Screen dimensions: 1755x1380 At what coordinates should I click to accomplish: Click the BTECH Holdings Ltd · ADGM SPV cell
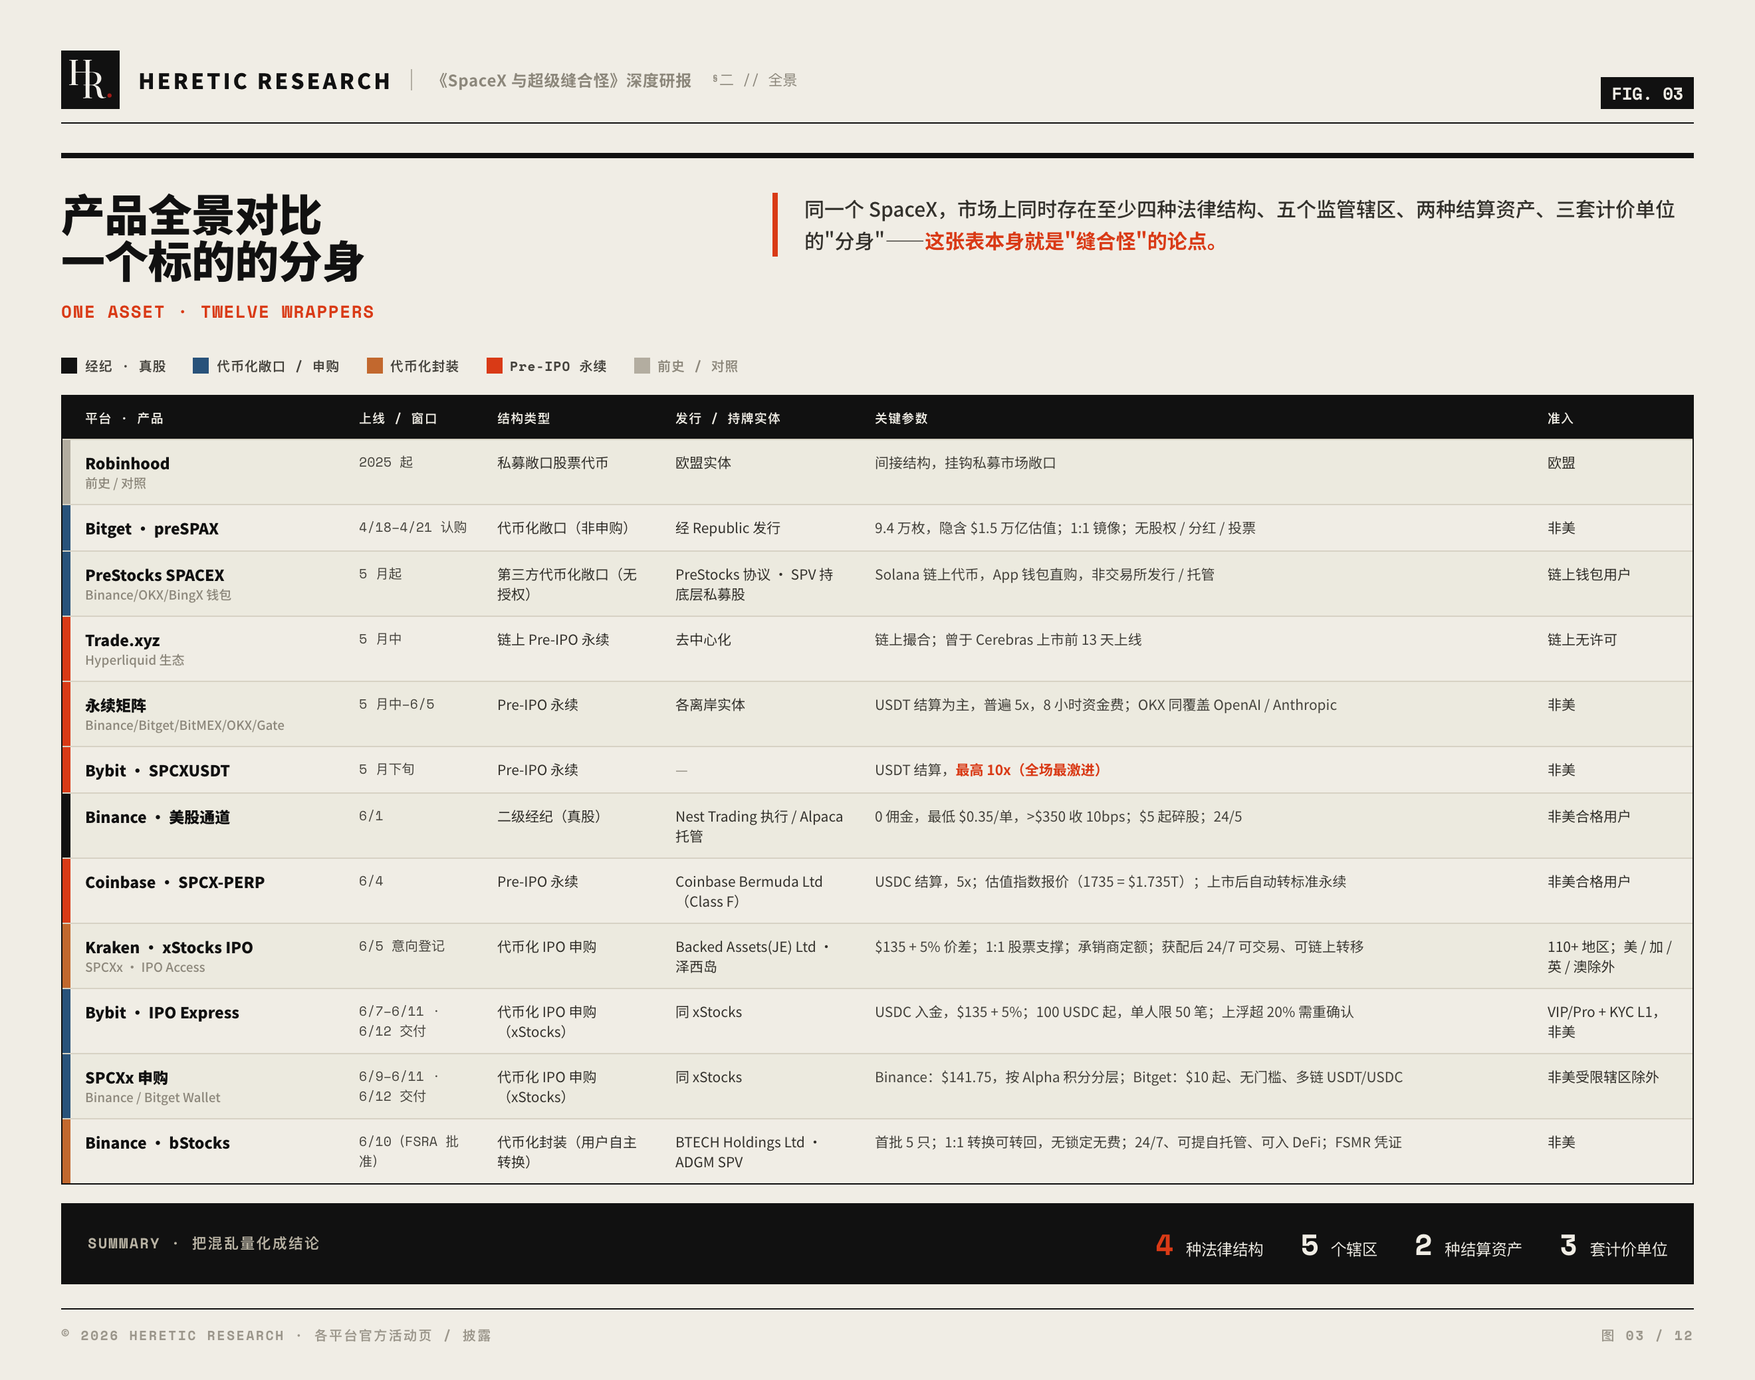point(747,1152)
